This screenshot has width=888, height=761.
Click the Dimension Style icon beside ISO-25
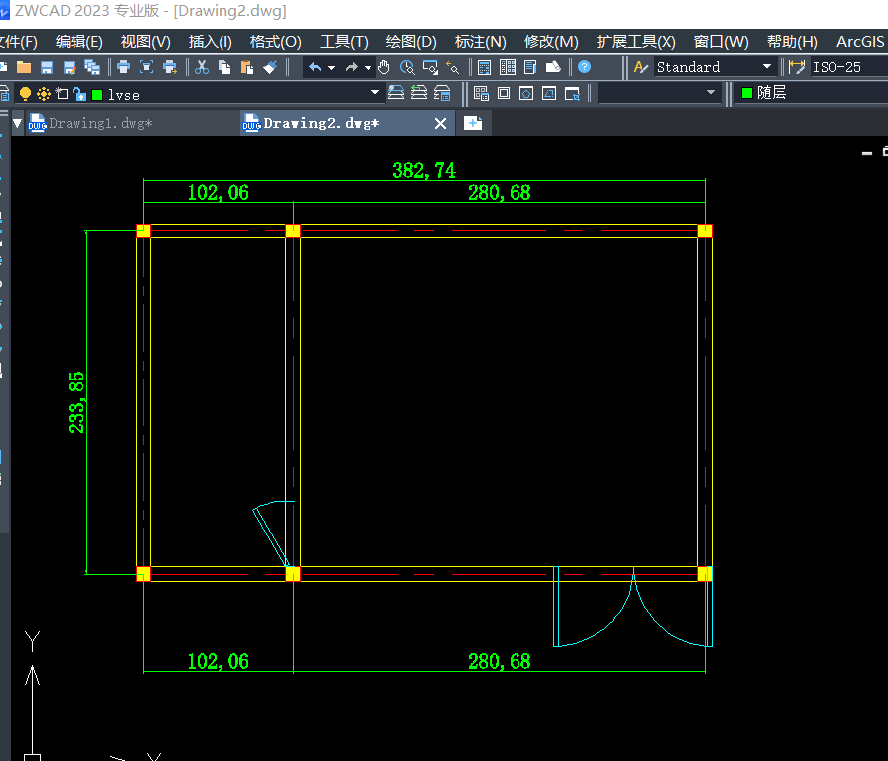(x=797, y=67)
